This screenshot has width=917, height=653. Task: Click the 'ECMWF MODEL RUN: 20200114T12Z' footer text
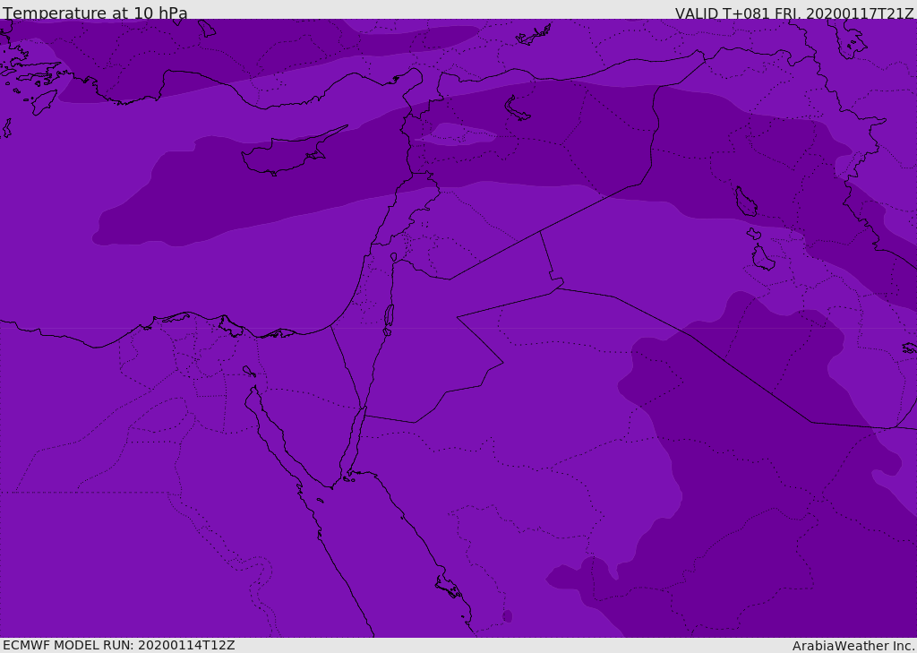coord(119,645)
